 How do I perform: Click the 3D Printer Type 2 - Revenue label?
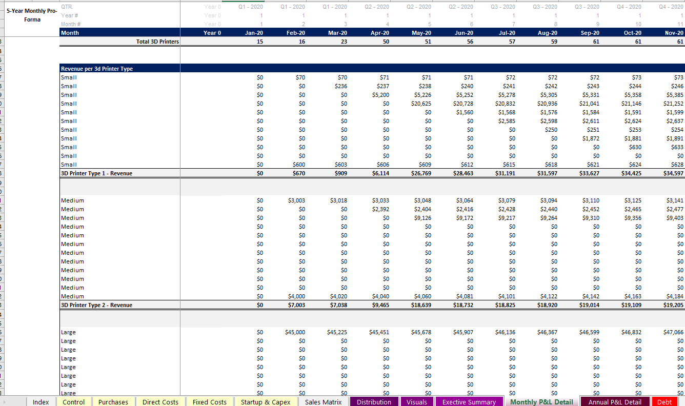[x=96, y=305]
